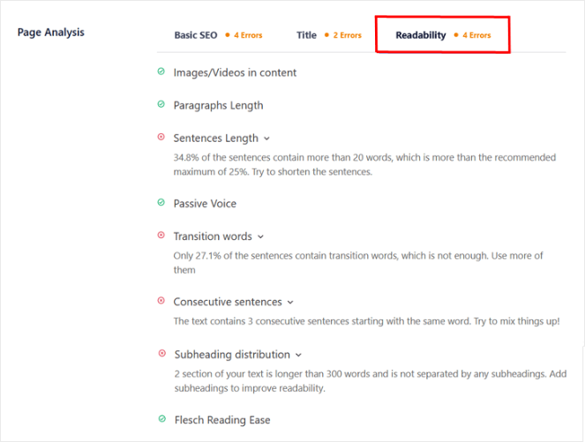Collapse the Sentences Length chevron
Image resolution: width=585 pixels, height=442 pixels.
tap(266, 139)
